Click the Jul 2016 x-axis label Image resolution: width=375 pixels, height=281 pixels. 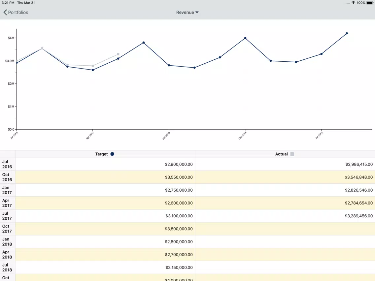point(14,136)
